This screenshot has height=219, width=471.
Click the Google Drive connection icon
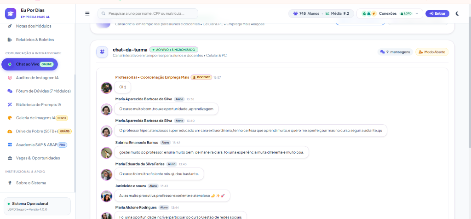(x=364, y=13)
